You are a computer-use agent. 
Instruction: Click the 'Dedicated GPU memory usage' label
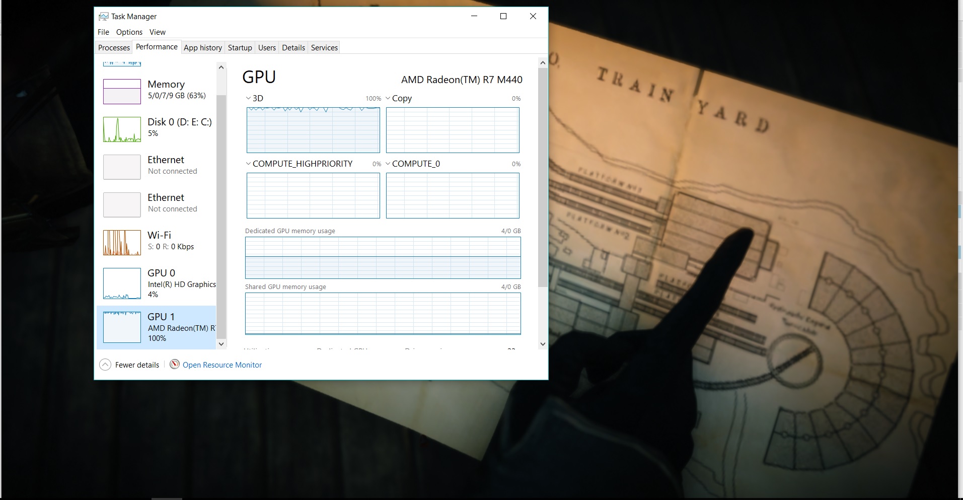tap(290, 231)
